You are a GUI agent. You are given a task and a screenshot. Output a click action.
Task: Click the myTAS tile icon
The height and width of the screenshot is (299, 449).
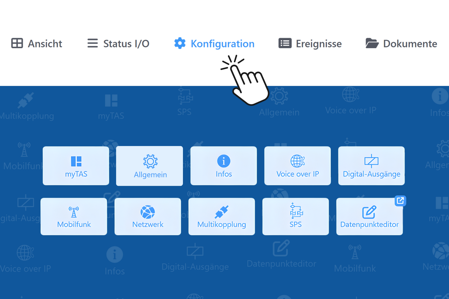76,161
